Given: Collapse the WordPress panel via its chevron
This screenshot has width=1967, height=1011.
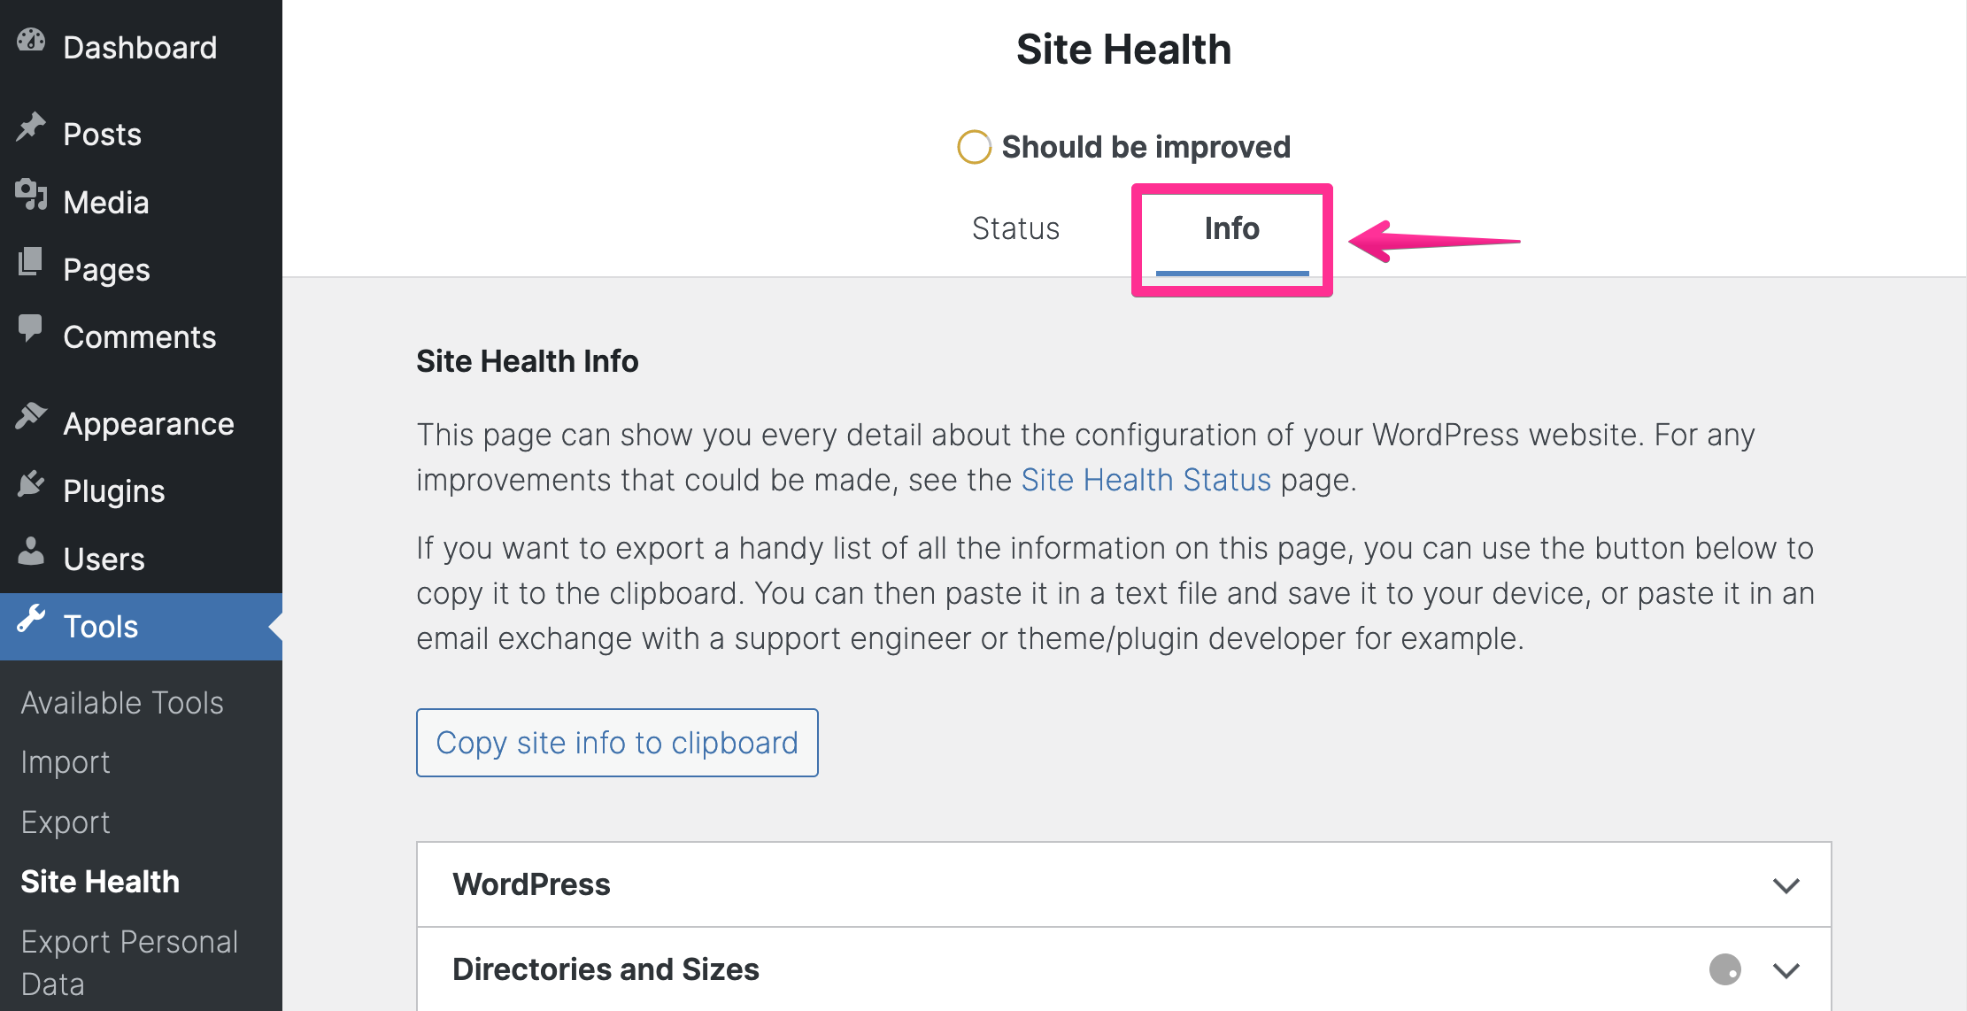Looking at the screenshot, I should [x=1786, y=885].
